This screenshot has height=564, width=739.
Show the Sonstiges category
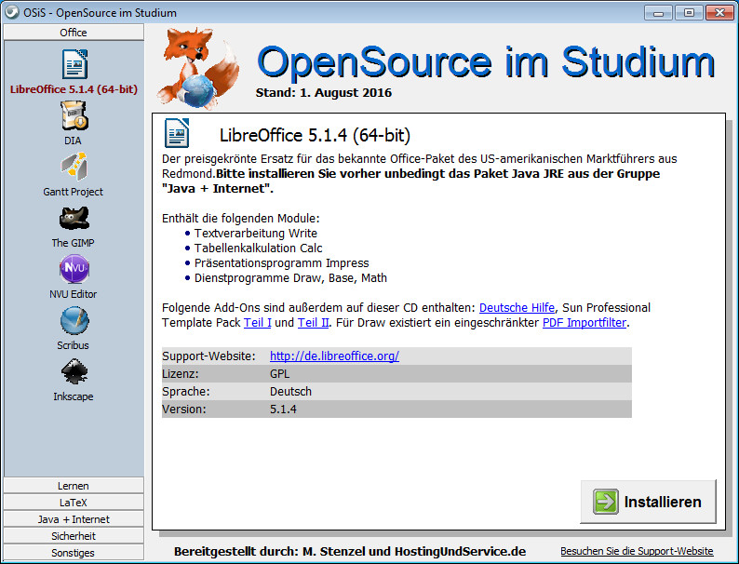[x=73, y=553]
